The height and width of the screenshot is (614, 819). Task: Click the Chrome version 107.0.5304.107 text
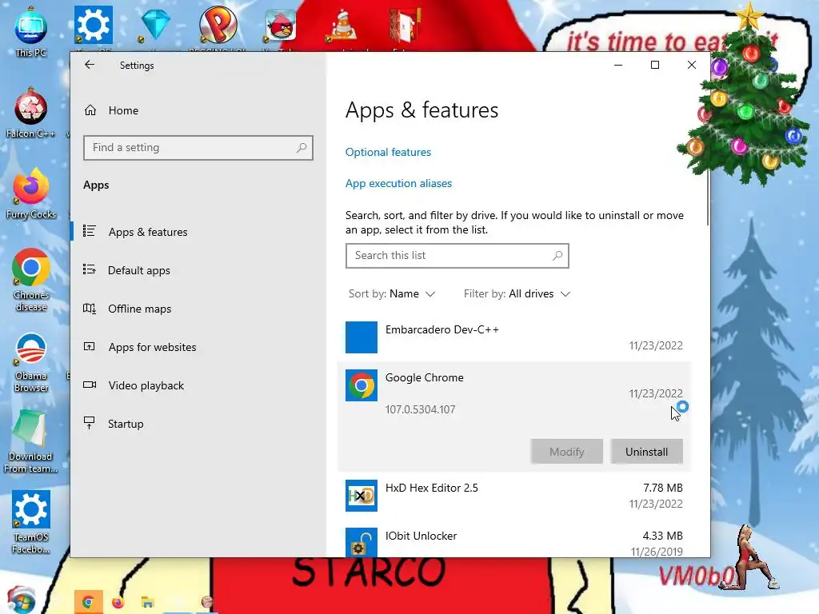tap(421, 409)
